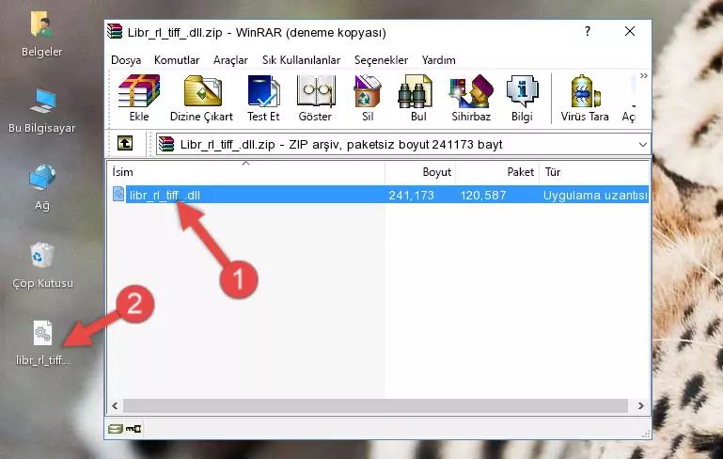Image resolution: width=723 pixels, height=459 pixels.
Task: Open the Komutlar menu
Action: point(177,60)
